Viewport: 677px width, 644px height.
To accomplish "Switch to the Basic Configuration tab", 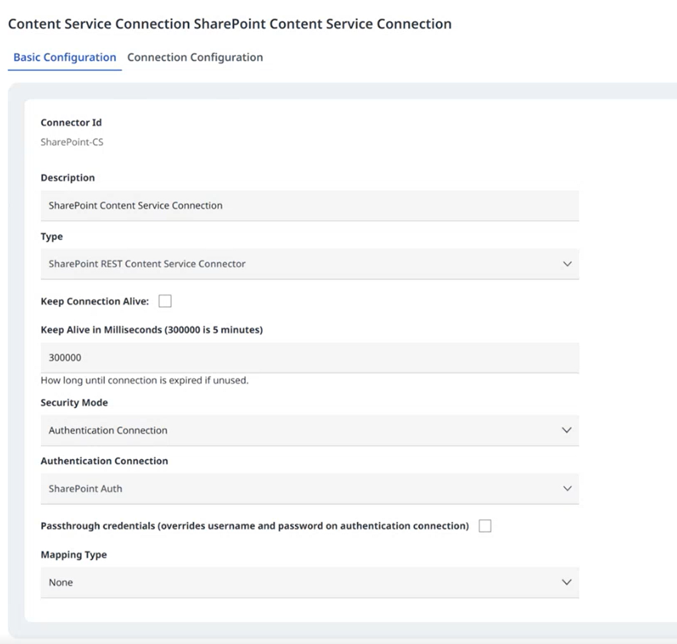I will tap(65, 57).
